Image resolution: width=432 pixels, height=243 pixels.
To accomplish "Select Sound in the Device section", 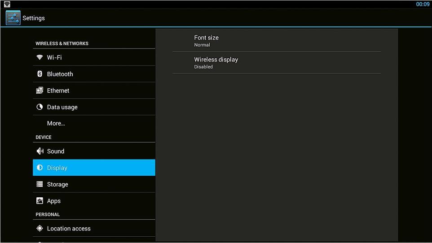I will pyautogui.click(x=94, y=151).
